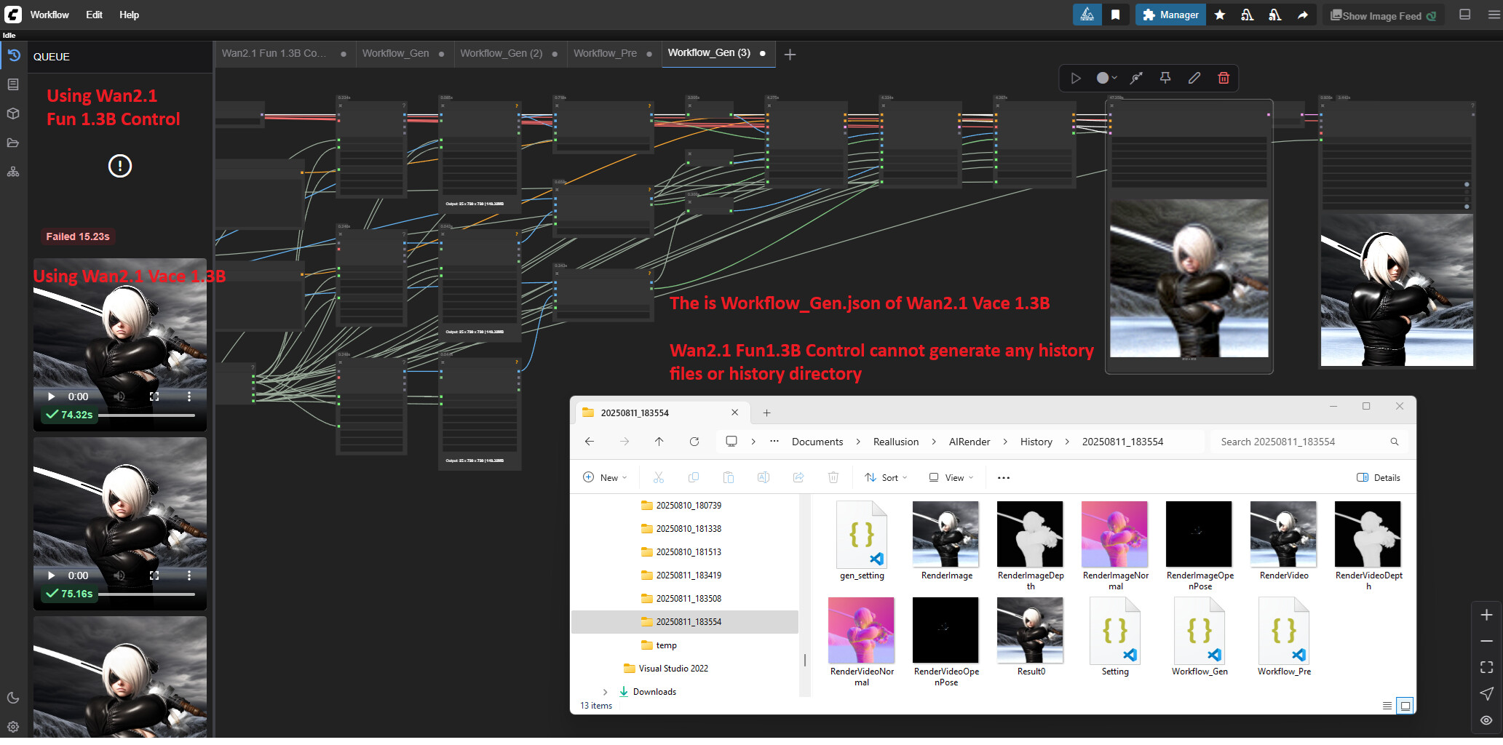Select the gen_setting file
The height and width of the screenshot is (745, 1503).
click(x=862, y=541)
